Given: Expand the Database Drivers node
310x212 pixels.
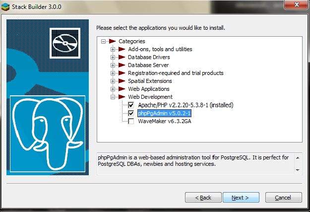Looking at the screenshot, I should (x=113, y=57).
